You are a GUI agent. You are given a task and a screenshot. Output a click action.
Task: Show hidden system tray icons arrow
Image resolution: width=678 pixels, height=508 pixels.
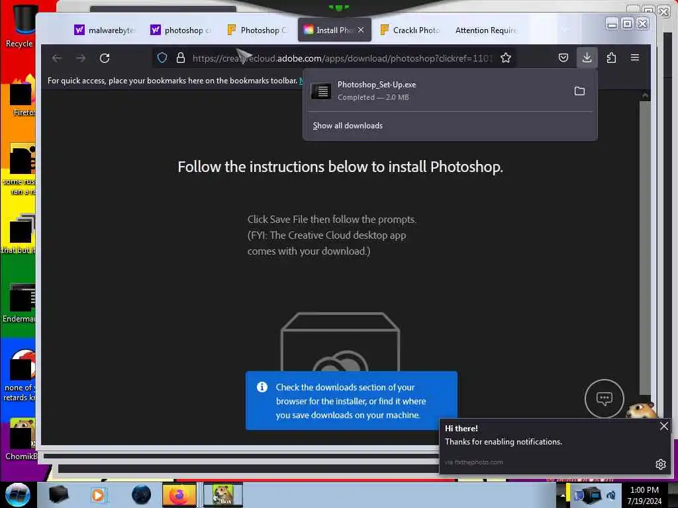click(x=563, y=495)
